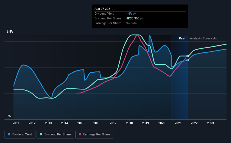Click the 'Dividend Yield' row label in tooltip
The width and height of the screenshot is (231, 143).
coord(104,14)
